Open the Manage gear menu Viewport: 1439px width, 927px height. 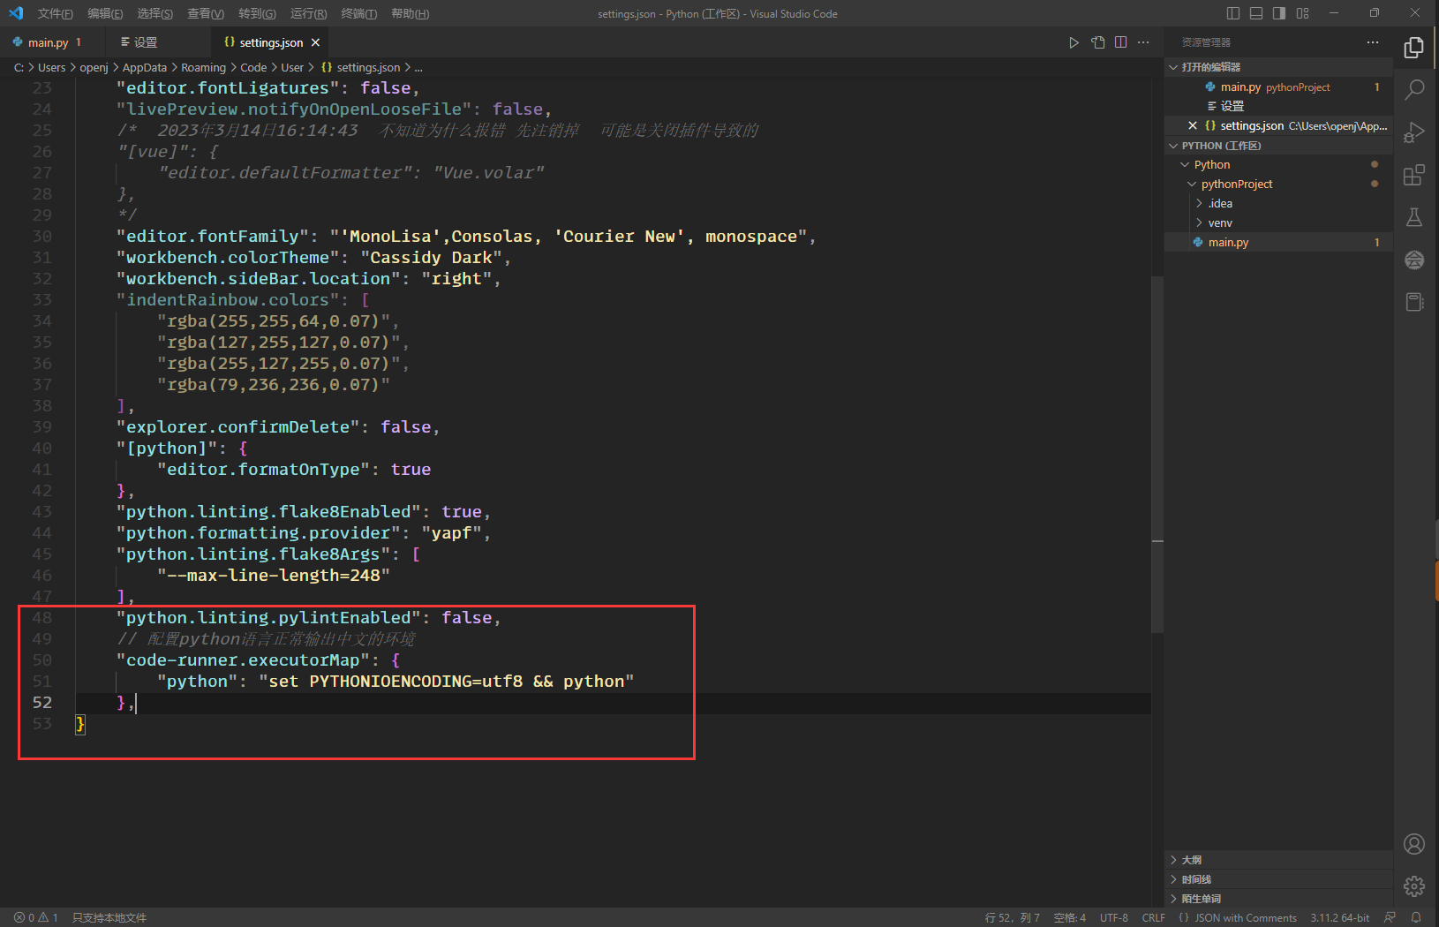click(1414, 886)
